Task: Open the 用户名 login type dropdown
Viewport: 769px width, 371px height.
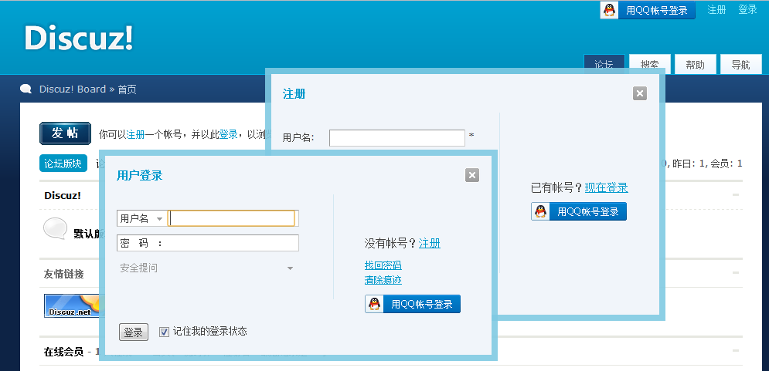Action: point(141,219)
